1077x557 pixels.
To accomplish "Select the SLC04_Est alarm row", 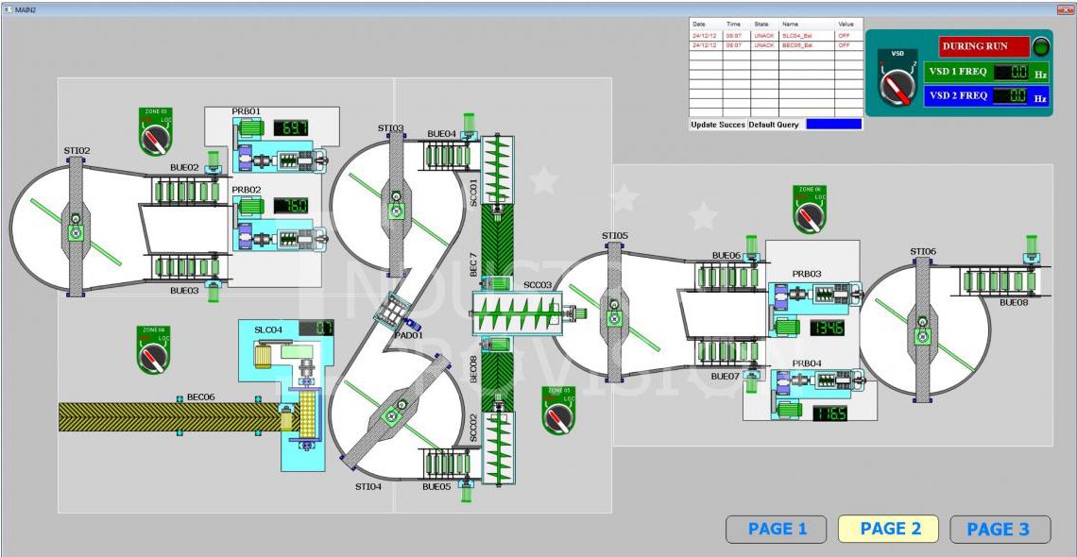I will tap(776, 35).
